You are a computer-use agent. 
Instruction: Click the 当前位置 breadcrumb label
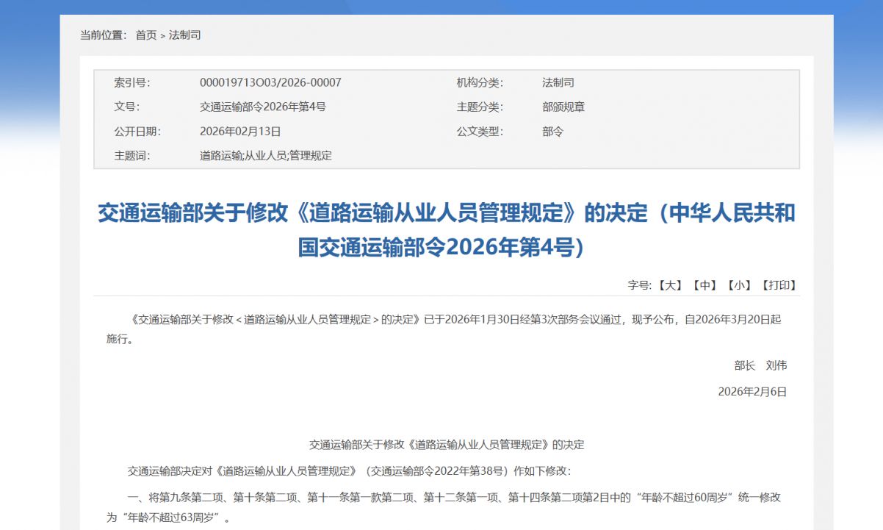click(x=103, y=35)
